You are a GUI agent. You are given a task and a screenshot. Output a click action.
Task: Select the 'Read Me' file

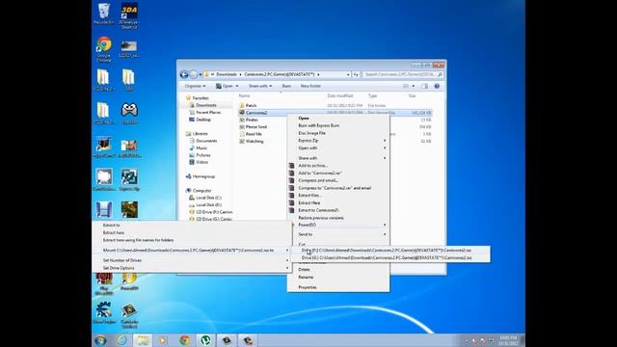pos(254,134)
